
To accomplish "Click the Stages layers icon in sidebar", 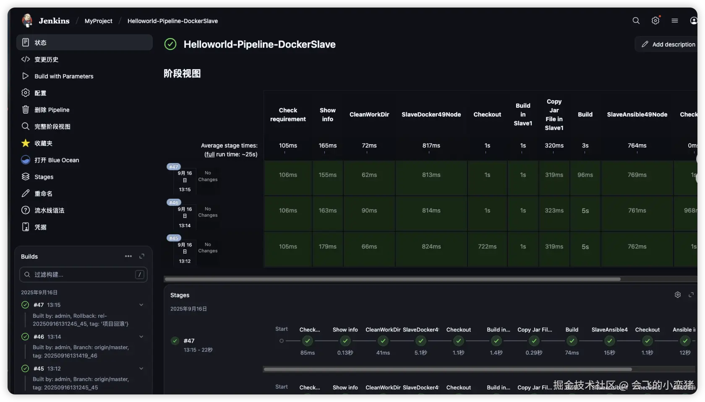I will point(26,176).
